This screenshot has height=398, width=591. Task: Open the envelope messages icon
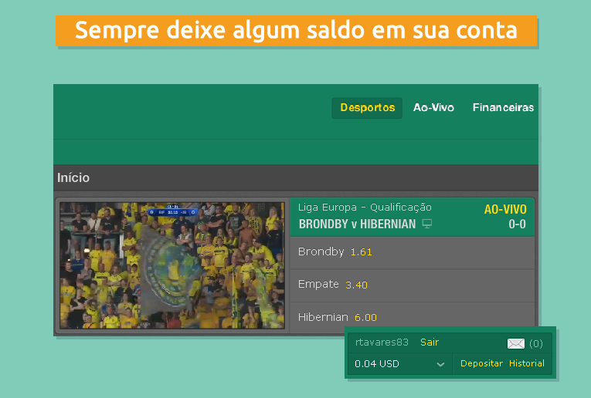(x=515, y=343)
